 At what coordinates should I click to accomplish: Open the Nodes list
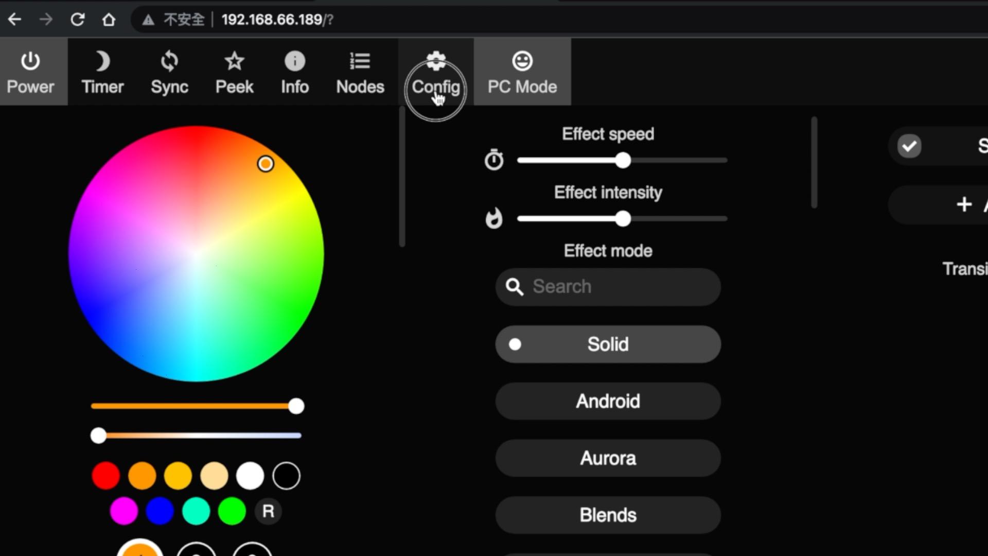360,72
